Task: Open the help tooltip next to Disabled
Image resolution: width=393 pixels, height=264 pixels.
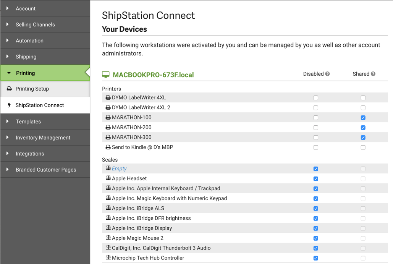Action: (328, 74)
